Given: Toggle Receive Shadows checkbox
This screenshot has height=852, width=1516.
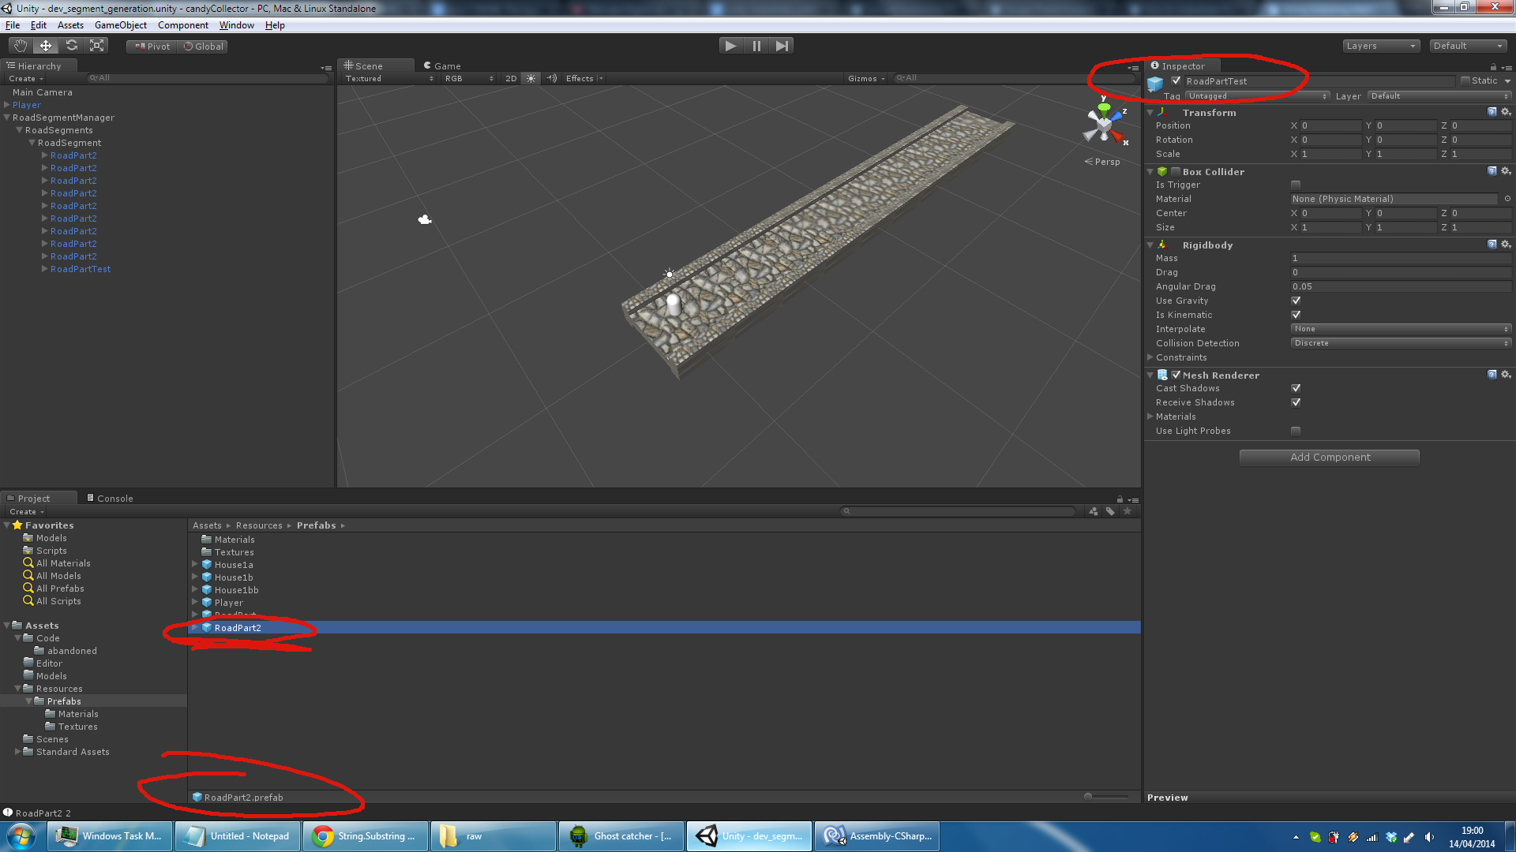Looking at the screenshot, I should [1296, 402].
